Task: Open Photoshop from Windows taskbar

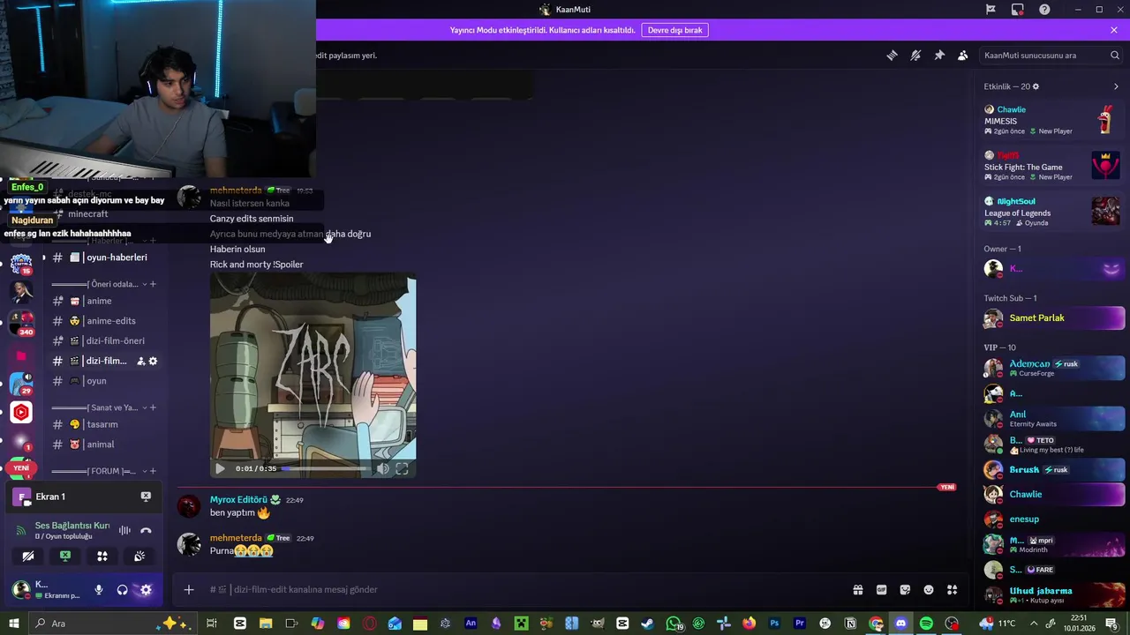Action: (774, 624)
